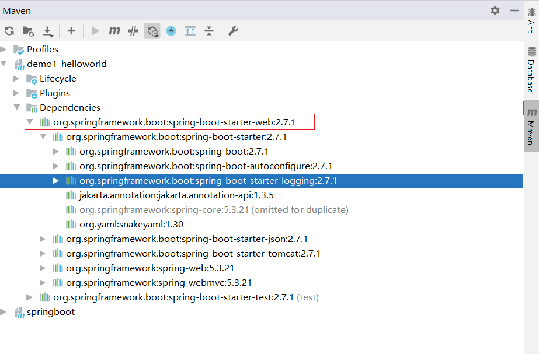This screenshot has height=354, width=539.
Task: Hide the Maven tool window with the minus button
Action: click(x=514, y=10)
